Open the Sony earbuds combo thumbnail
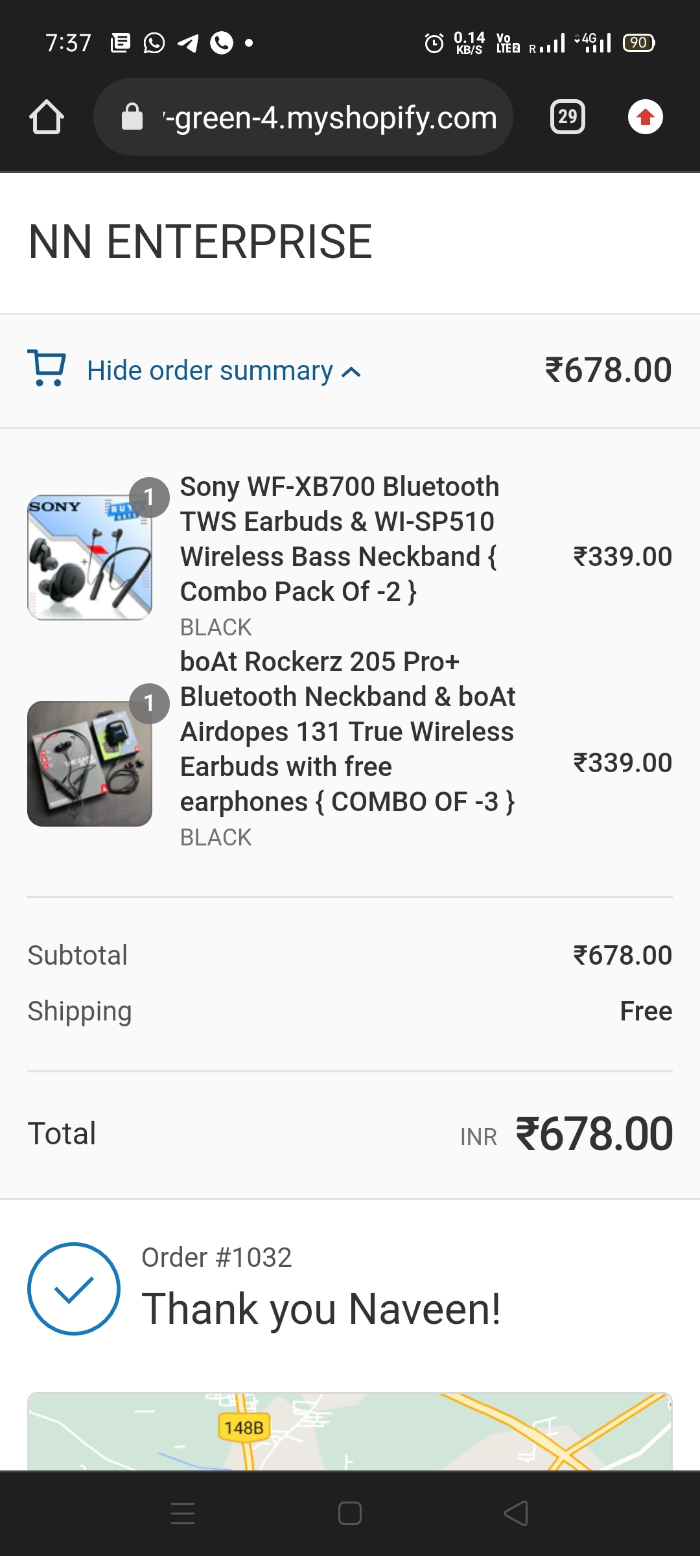Screen dimensions: 700x1556 [89, 558]
